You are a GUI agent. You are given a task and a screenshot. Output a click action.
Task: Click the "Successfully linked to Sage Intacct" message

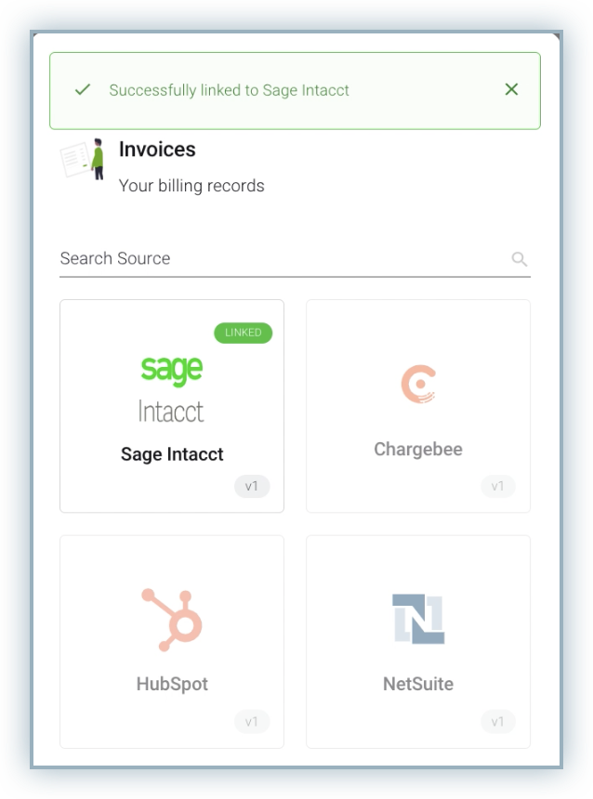pyautogui.click(x=230, y=90)
